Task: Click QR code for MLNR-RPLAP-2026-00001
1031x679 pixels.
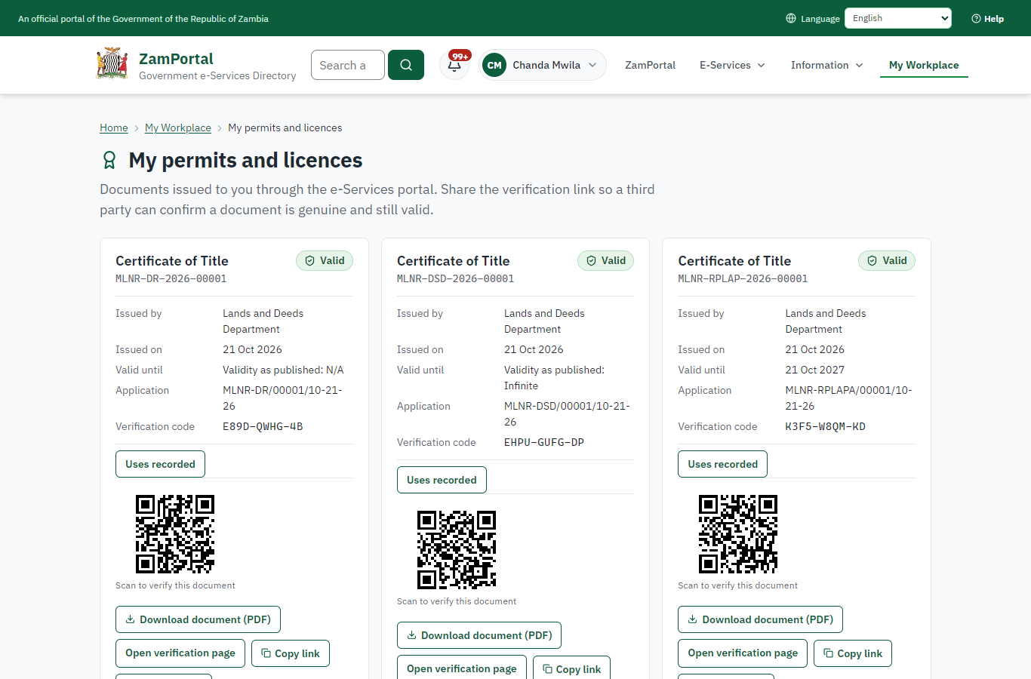Action: click(x=737, y=534)
